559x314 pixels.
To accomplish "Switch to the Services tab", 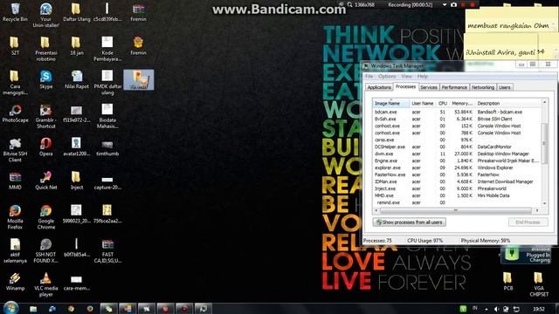I will tap(429, 87).
